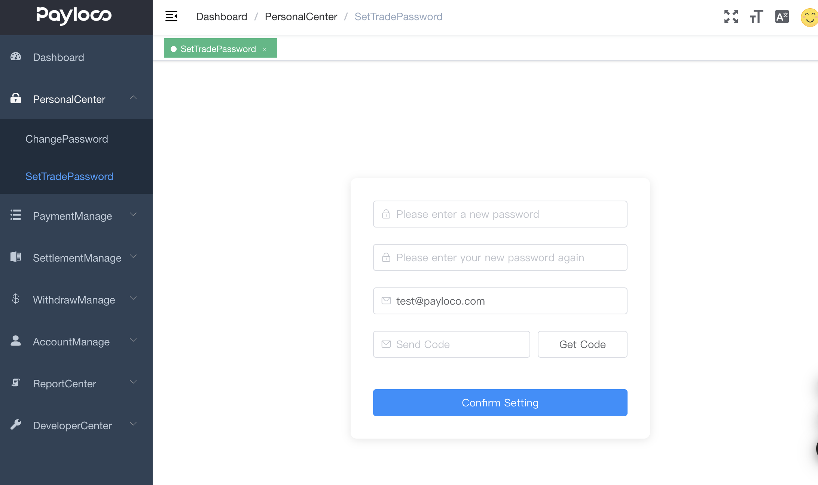Collapse the PersonalCenter menu chevron
818x485 pixels.
tap(133, 97)
